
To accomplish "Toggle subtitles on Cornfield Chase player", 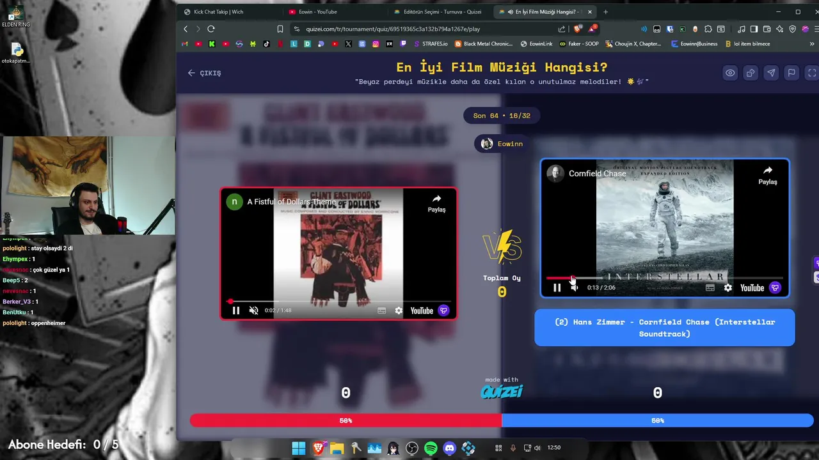I will click(710, 288).
